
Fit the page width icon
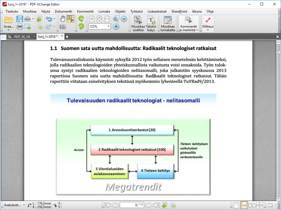tap(107, 19)
